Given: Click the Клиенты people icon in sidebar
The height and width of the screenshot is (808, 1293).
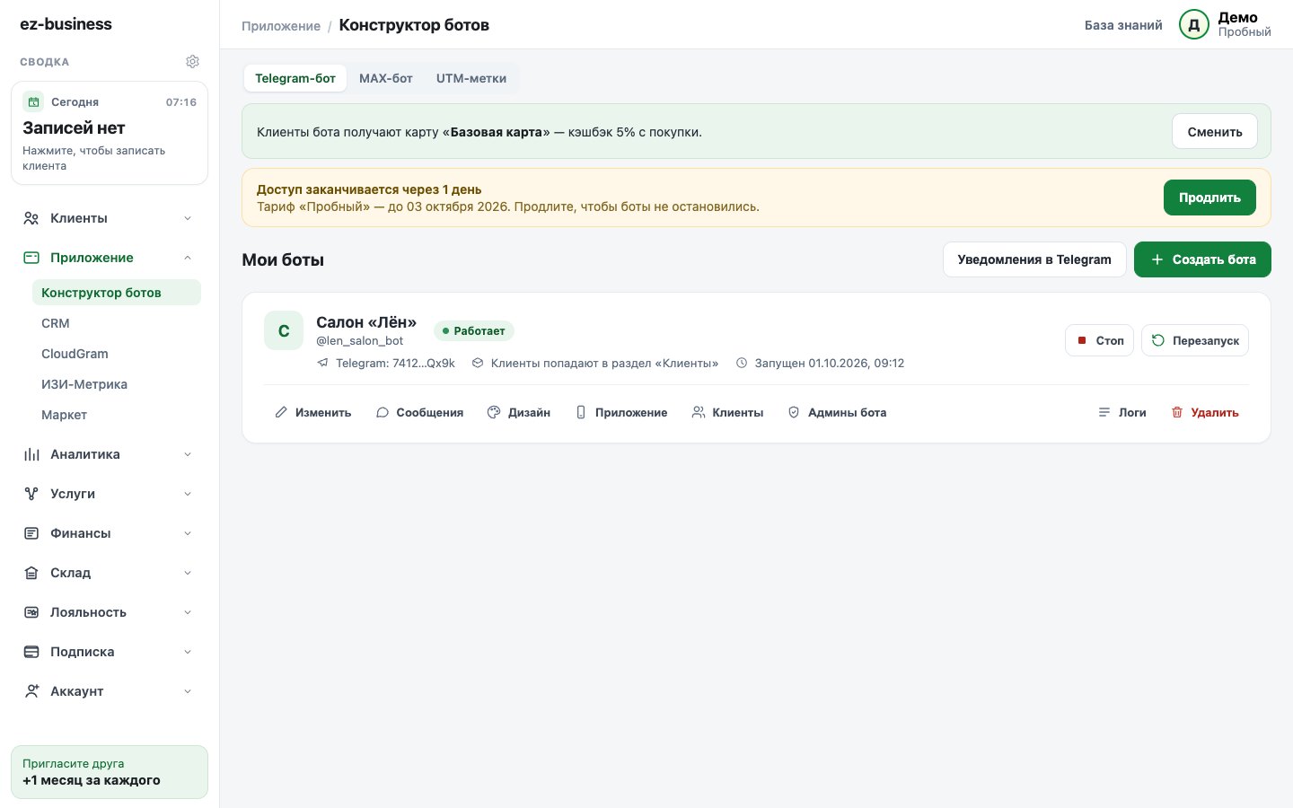Looking at the screenshot, I should pyautogui.click(x=31, y=218).
